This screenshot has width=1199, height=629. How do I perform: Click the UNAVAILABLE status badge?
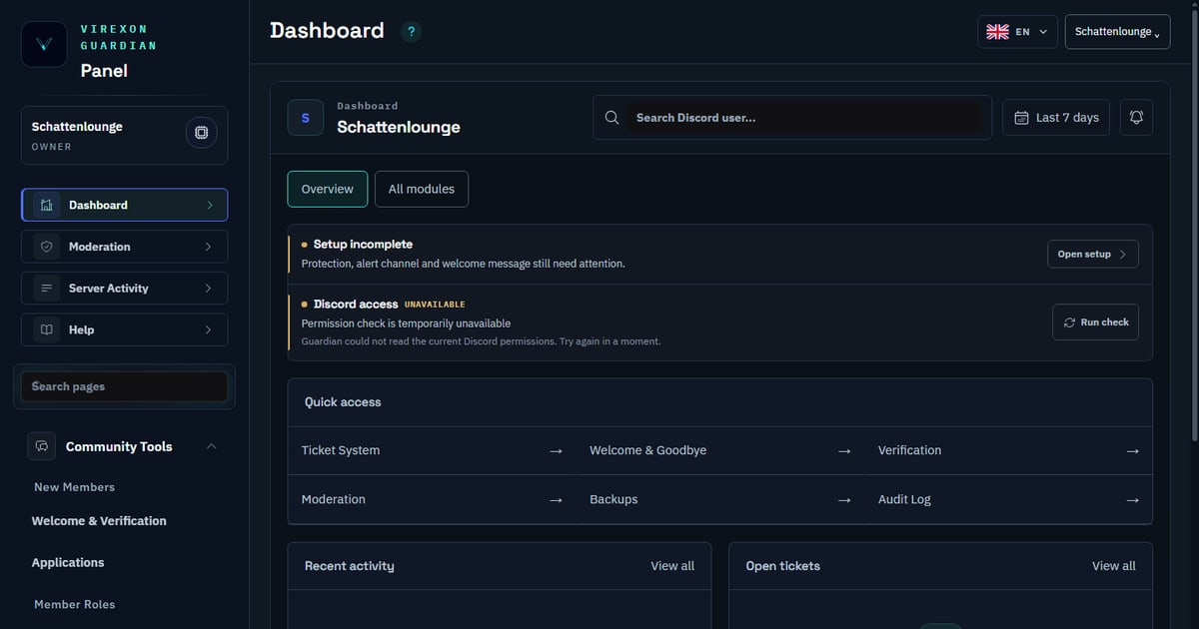coord(435,305)
